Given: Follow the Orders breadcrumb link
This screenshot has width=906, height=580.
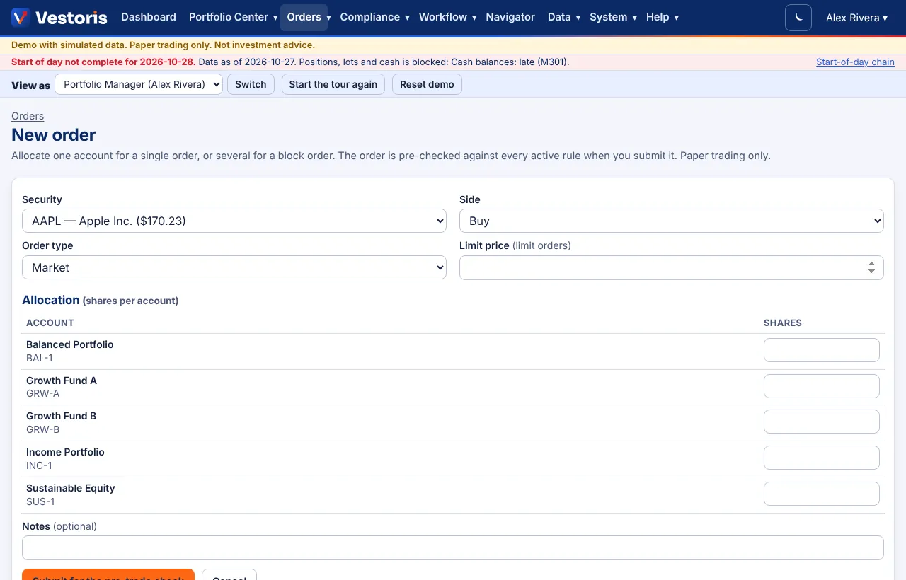Looking at the screenshot, I should (x=28, y=116).
